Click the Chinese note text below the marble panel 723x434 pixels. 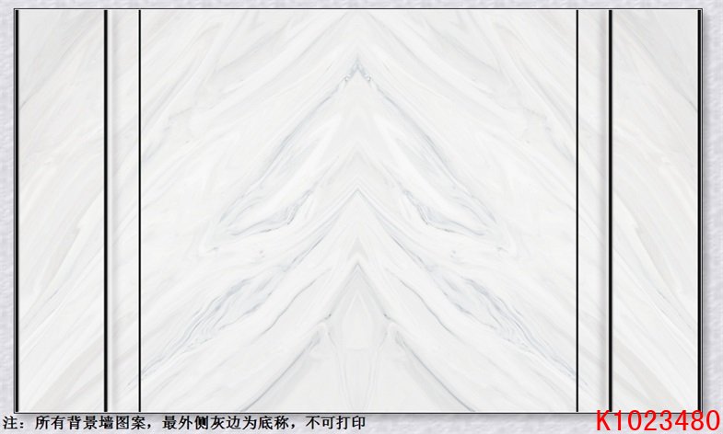[x=184, y=422]
